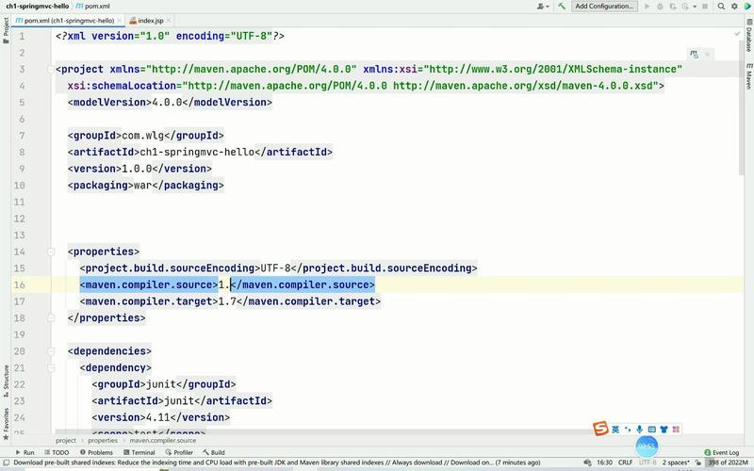Open the Maven tool window
This screenshot has width=754, height=471.
pos(748,75)
